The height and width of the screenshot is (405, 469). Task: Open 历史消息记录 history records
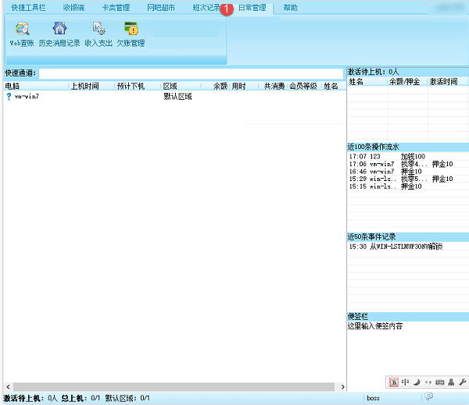coord(59,34)
